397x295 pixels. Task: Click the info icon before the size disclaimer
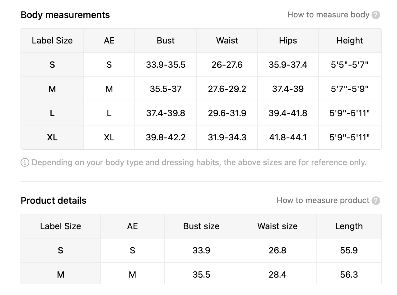point(25,162)
